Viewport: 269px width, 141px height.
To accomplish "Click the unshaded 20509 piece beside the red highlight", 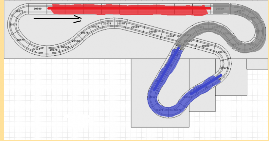I will (x=38, y=9).
